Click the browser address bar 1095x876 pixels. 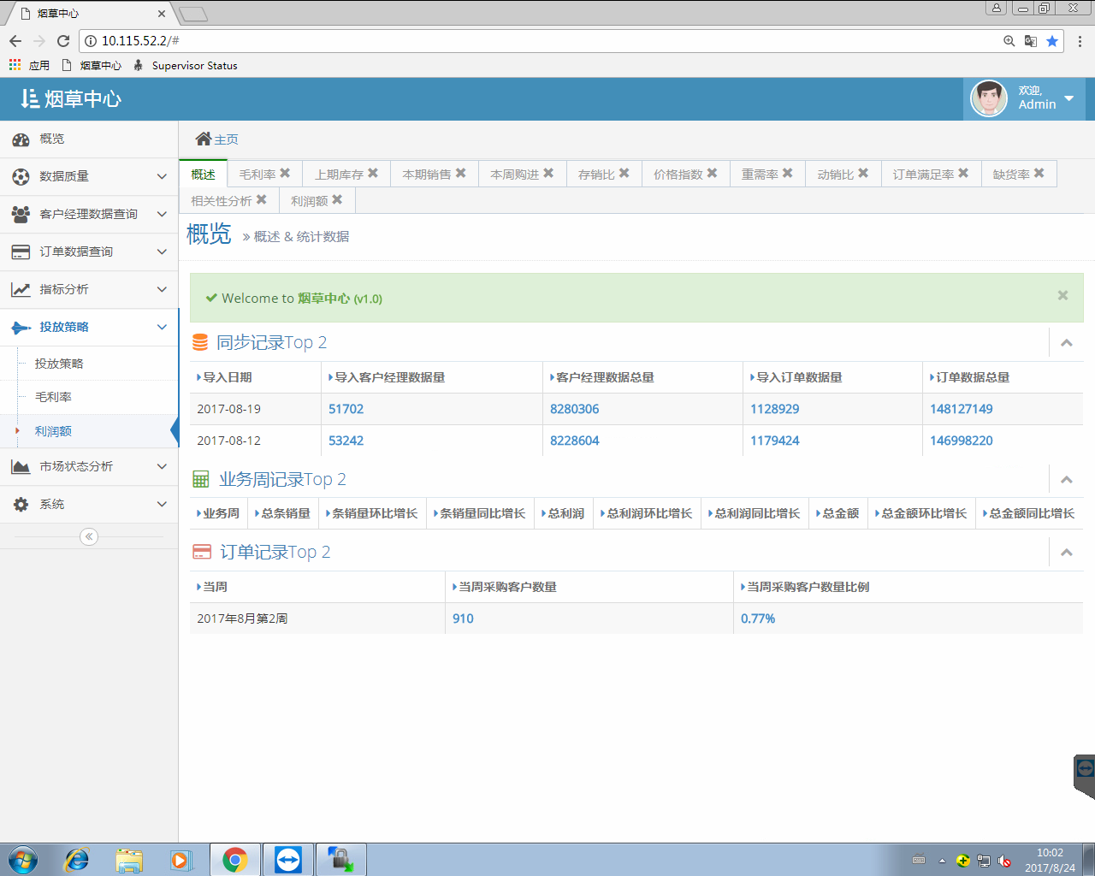(x=547, y=41)
